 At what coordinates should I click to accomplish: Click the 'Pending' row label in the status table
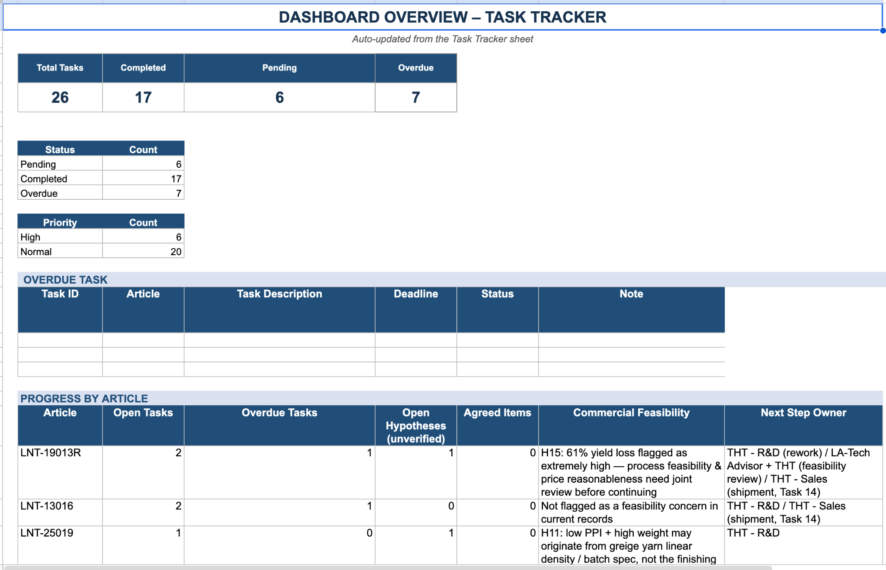pyautogui.click(x=60, y=164)
